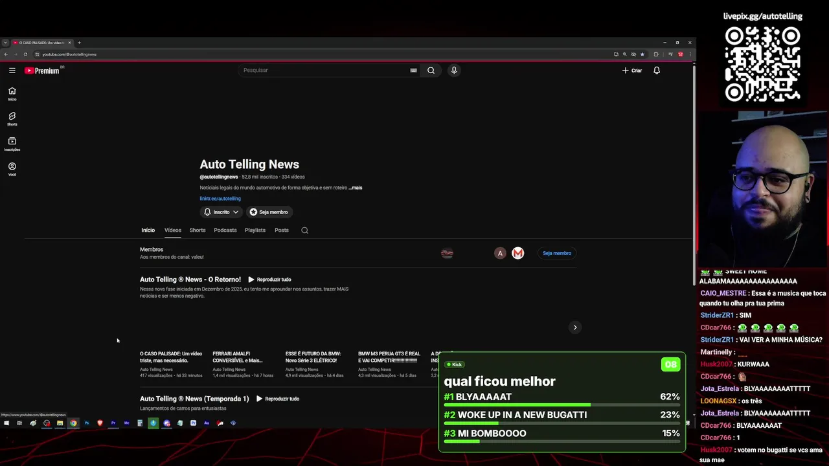Click the Auto Telling News channel title

click(x=249, y=164)
